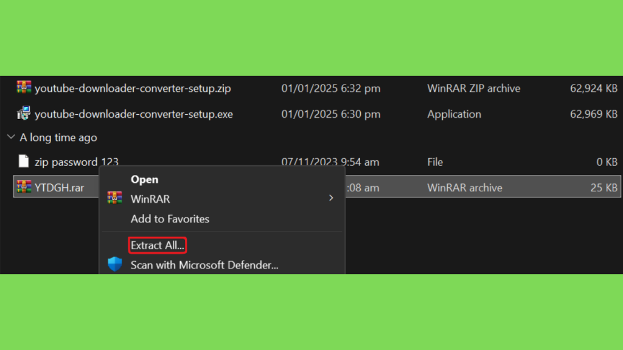
Task: Choose Extract All... from the menu
Action: point(158,245)
